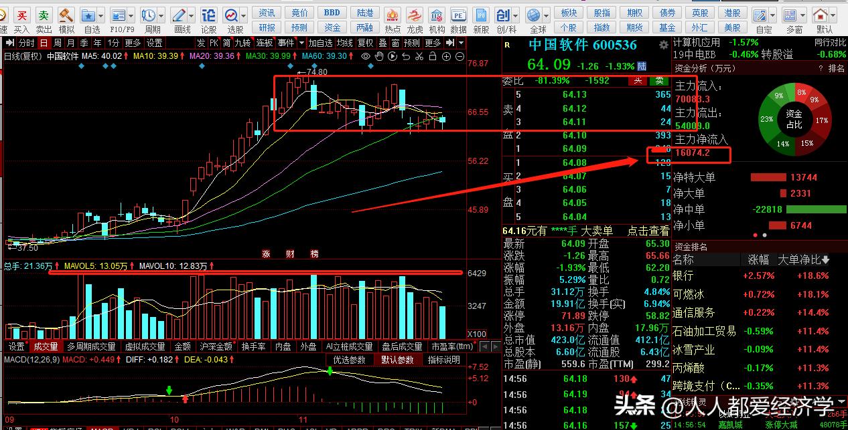Screen dimensions: 848x430
Task: Click the 点击查看 link for large orders
Action: coord(648,231)
